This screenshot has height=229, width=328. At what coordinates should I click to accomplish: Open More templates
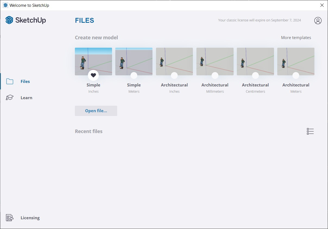[296, 37]
